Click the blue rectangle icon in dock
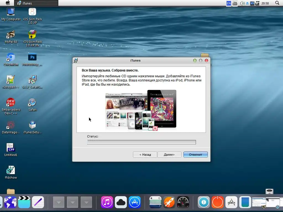This screenshot has height=212, width=283. point(245,202)
